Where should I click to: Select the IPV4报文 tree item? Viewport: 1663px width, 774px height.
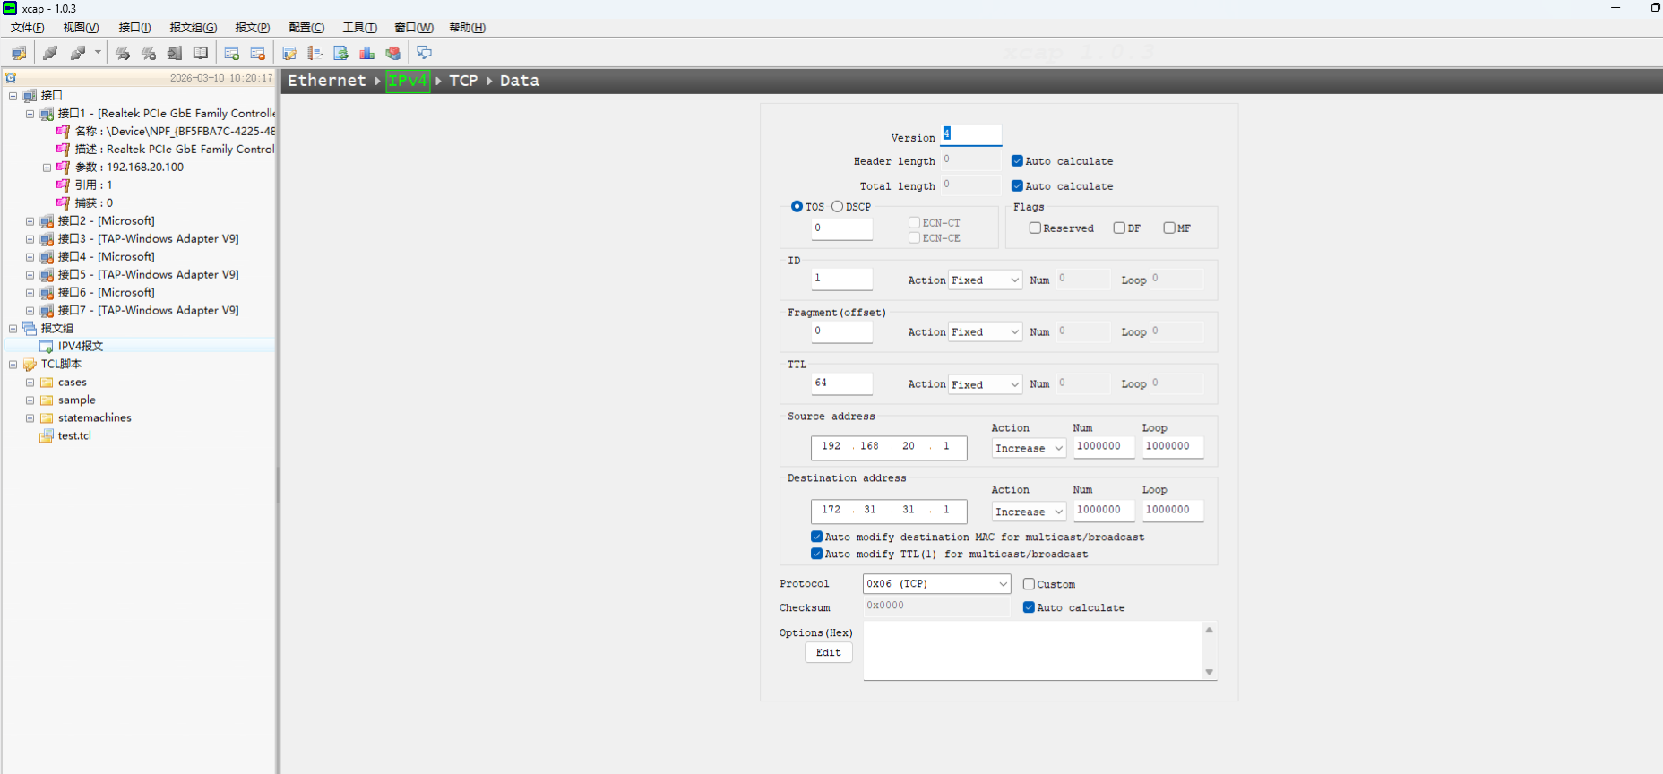click(x=81, y=346)
